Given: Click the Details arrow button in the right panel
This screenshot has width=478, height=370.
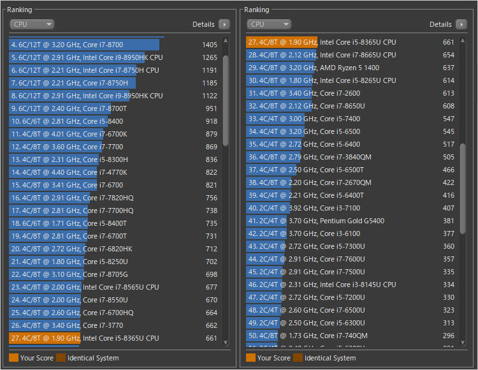Looking at the screenshot, I should click(461, 24).
